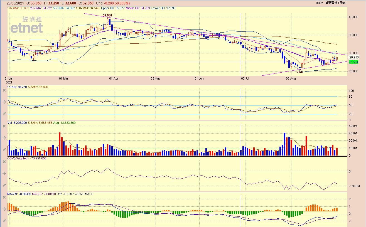Edit OBV indicator using the pencil icon
Image resolution: width=366 pixels, height=227 pixels.
click(x=4, y=185)
